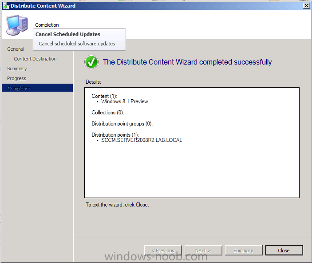Click the Distribution points (1) line
This screenshot has height=263, width=312.
pyautogui.click(x=115, y=135)
